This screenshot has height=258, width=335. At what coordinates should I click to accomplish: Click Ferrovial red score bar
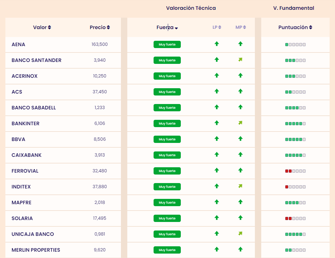coord(295,171)
